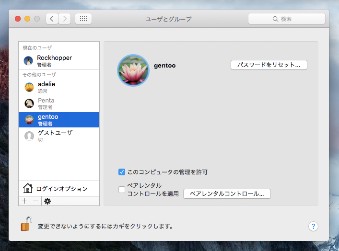Click Penta's eagle avatar
Viewport: 339px width, 251px height.
[x=29, y=103]
